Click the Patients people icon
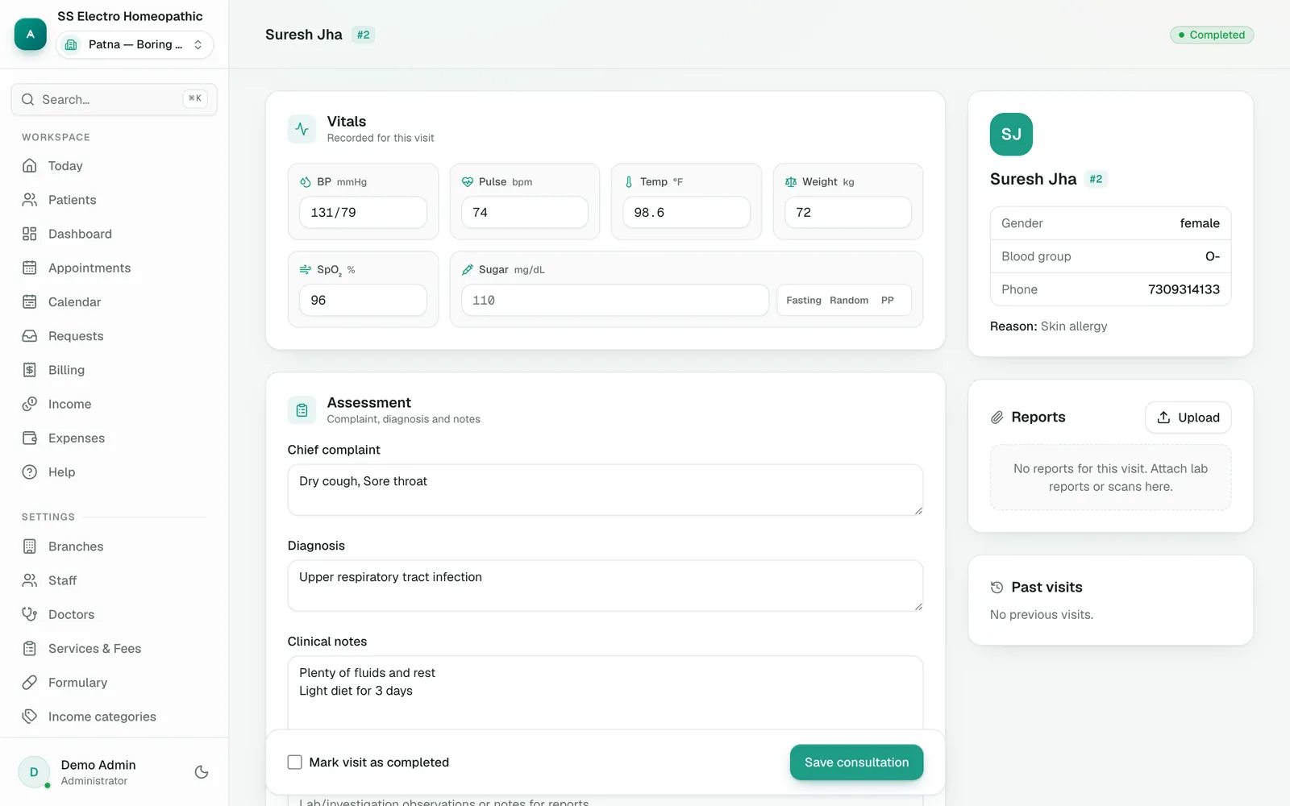Screen dimensions: 1290x806 coord(30,199)
